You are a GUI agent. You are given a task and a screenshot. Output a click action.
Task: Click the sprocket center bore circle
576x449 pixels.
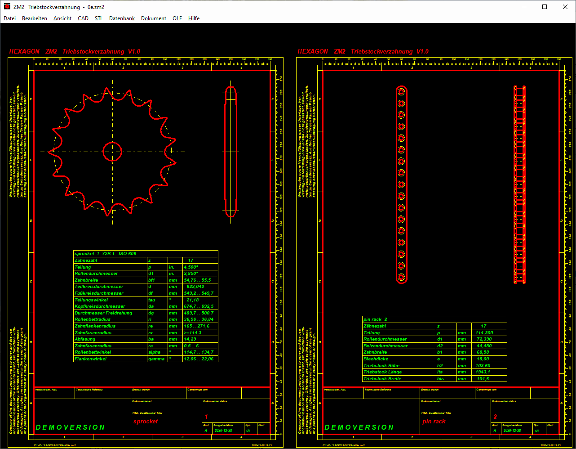click(x=112, y=152)
